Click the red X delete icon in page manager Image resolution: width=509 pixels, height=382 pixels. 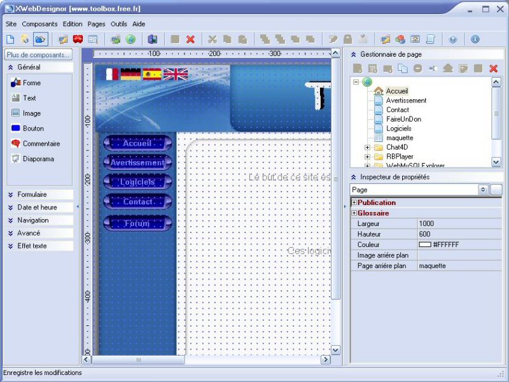[494, 68]
